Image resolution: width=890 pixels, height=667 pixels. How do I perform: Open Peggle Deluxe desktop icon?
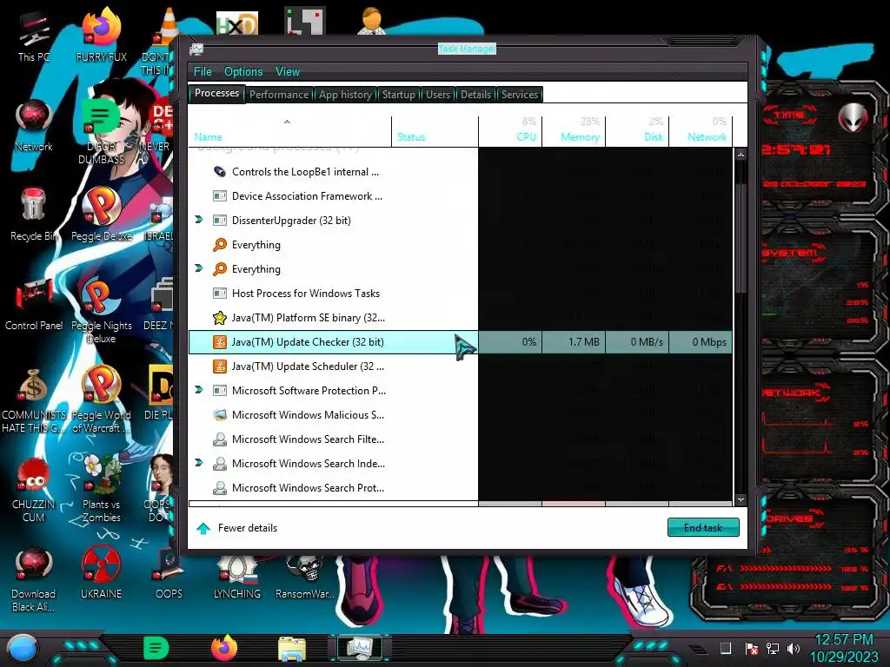pyautogui.click(x=102, y=215)
